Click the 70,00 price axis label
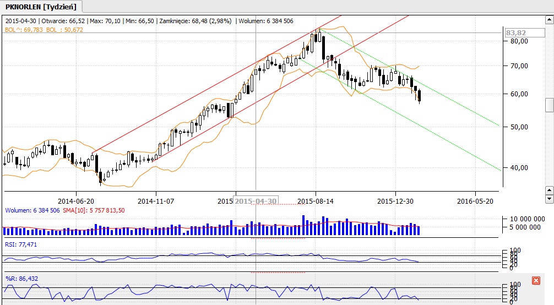554x305 pixels. coord(519,66)
